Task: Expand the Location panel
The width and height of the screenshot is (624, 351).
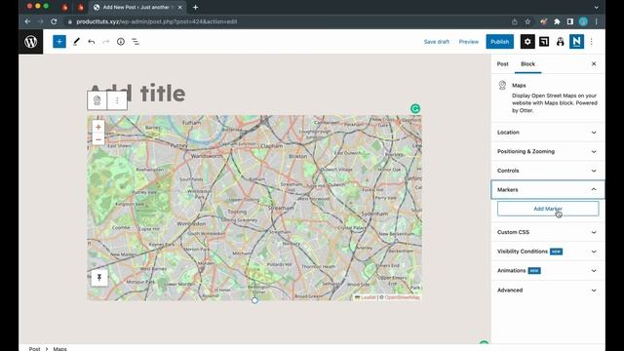Action: point(548,133)
